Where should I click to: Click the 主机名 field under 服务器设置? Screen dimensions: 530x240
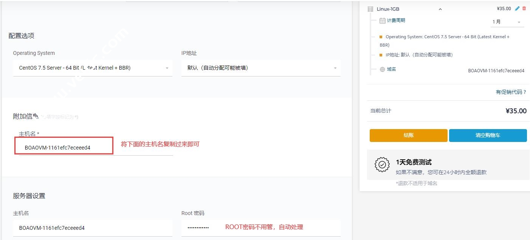(x=93, y=228)
